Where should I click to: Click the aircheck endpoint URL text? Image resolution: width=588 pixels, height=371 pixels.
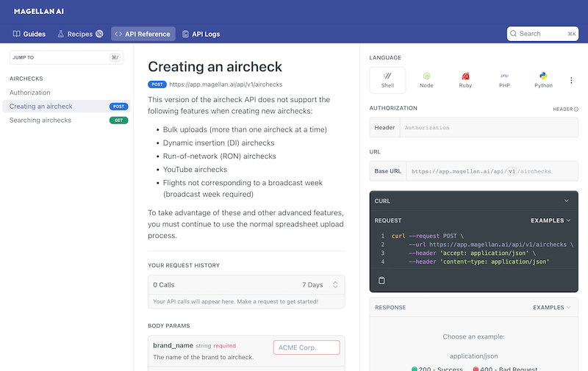click(x=226, y=84)
